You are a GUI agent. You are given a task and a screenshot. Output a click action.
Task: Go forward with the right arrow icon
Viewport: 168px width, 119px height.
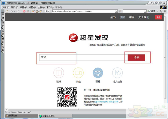[18, 11]
